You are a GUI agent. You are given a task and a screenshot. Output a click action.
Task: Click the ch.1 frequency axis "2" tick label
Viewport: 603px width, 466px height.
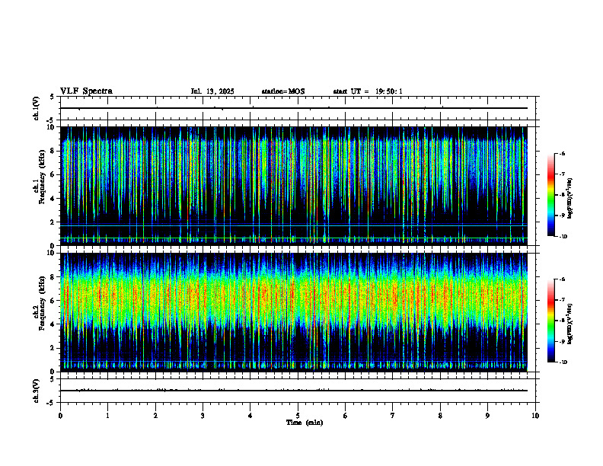click(x=53, y=222)
